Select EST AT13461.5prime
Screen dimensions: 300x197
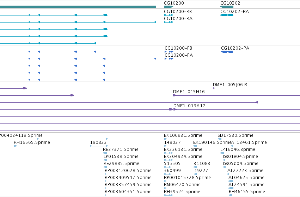tap(249, 142)
